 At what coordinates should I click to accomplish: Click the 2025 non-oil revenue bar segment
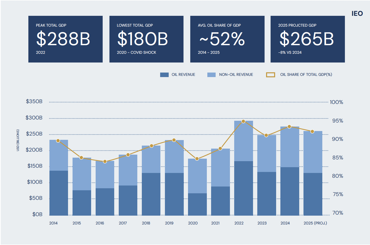click(x=313, y=152)
